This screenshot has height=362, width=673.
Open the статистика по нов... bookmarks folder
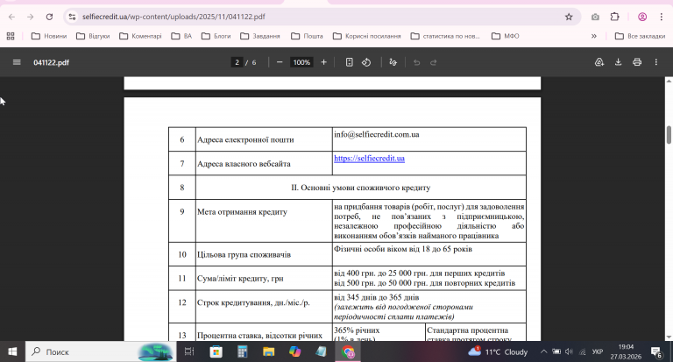(445, 36)
